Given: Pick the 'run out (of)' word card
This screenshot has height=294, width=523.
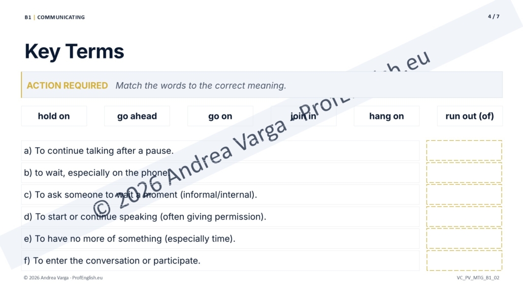Looking at the screenshot, I should pyautogui.click(x=470, y=116).
